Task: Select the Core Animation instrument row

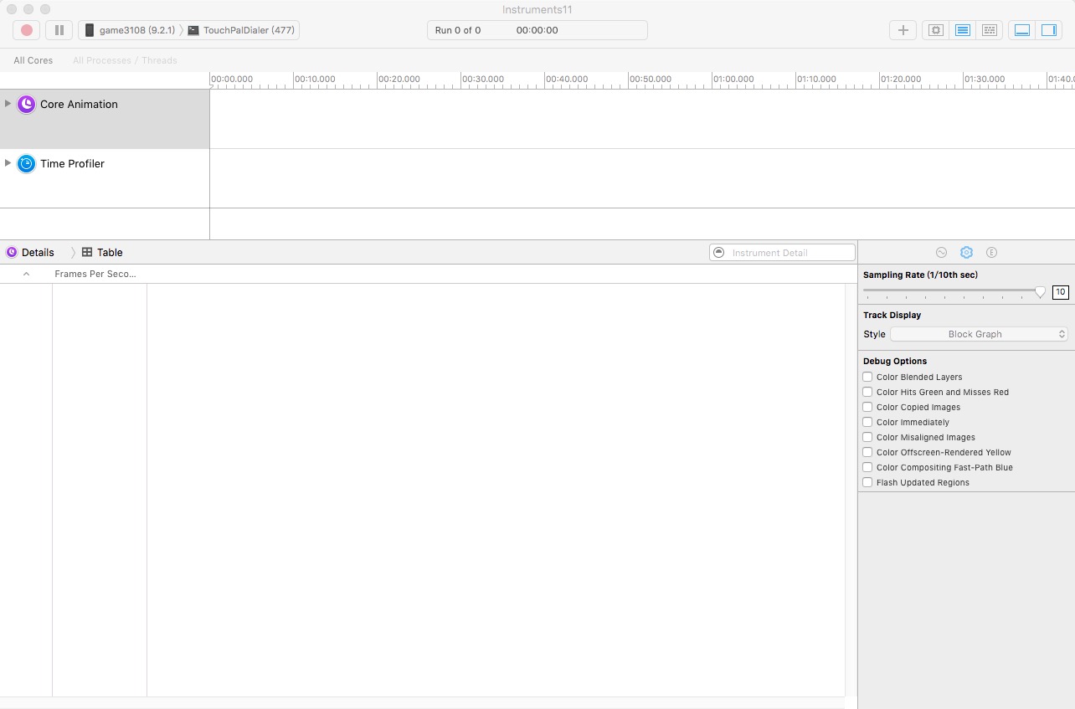Action: pos(105,119)
